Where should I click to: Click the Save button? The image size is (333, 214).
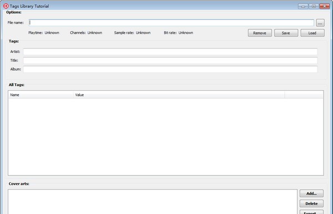(286, 33)
